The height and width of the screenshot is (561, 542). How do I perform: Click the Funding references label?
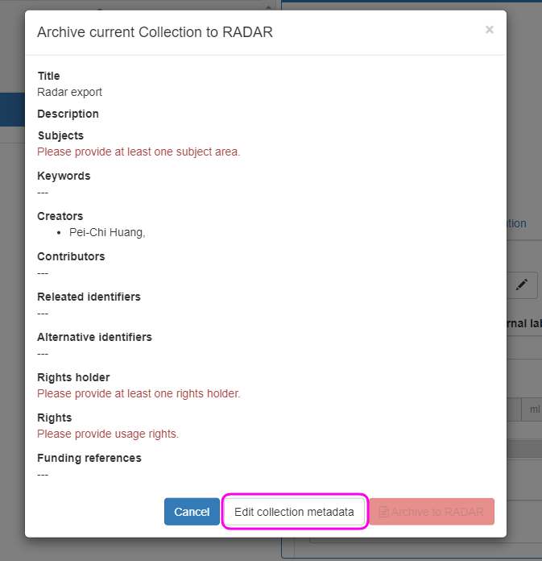pos(89,458)
